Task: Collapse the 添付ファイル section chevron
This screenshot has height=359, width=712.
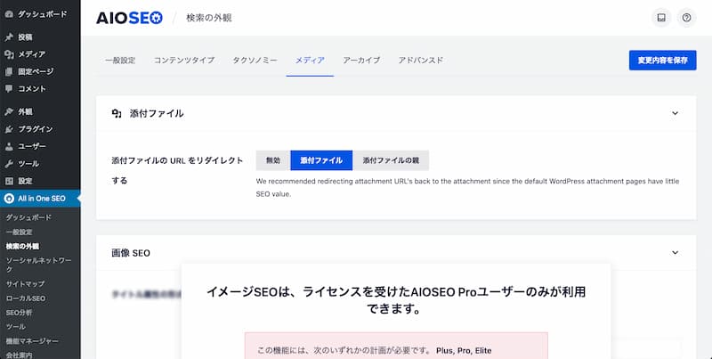Action: (x=675, y=113)
